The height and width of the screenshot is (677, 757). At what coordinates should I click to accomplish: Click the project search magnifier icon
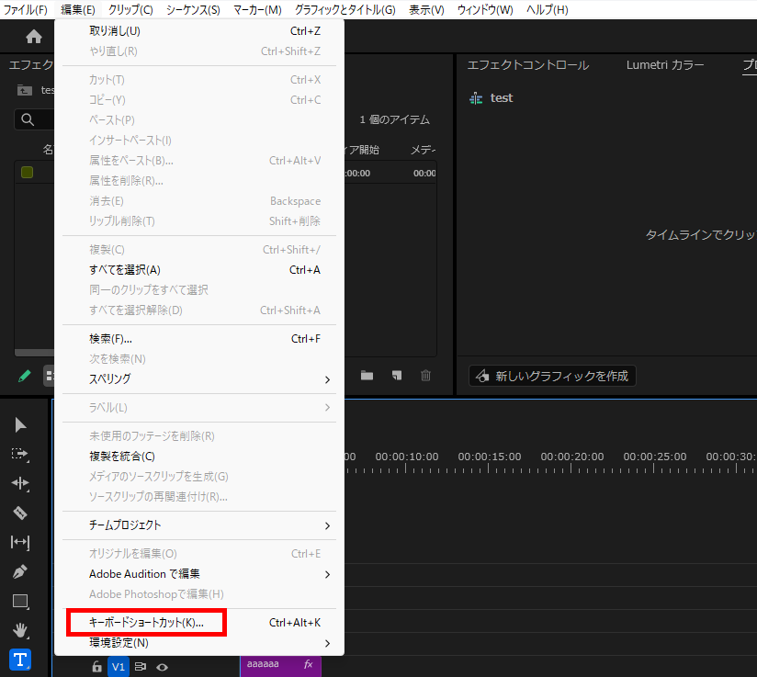28,119
